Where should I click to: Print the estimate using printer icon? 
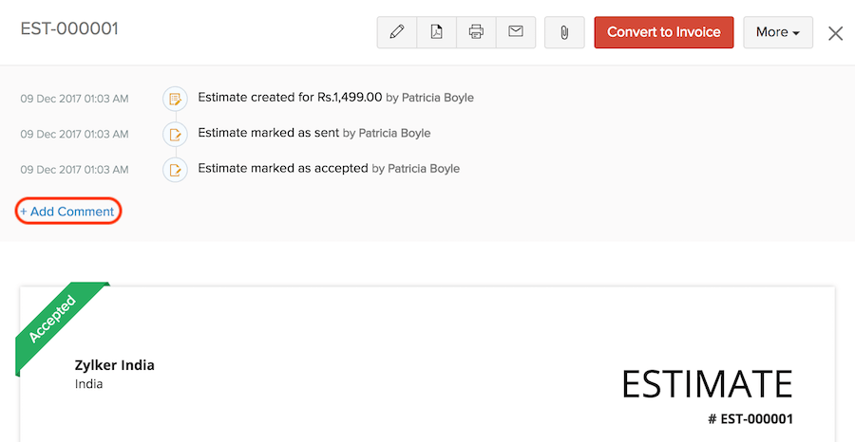pyautogui.click(x=476, y=32)
